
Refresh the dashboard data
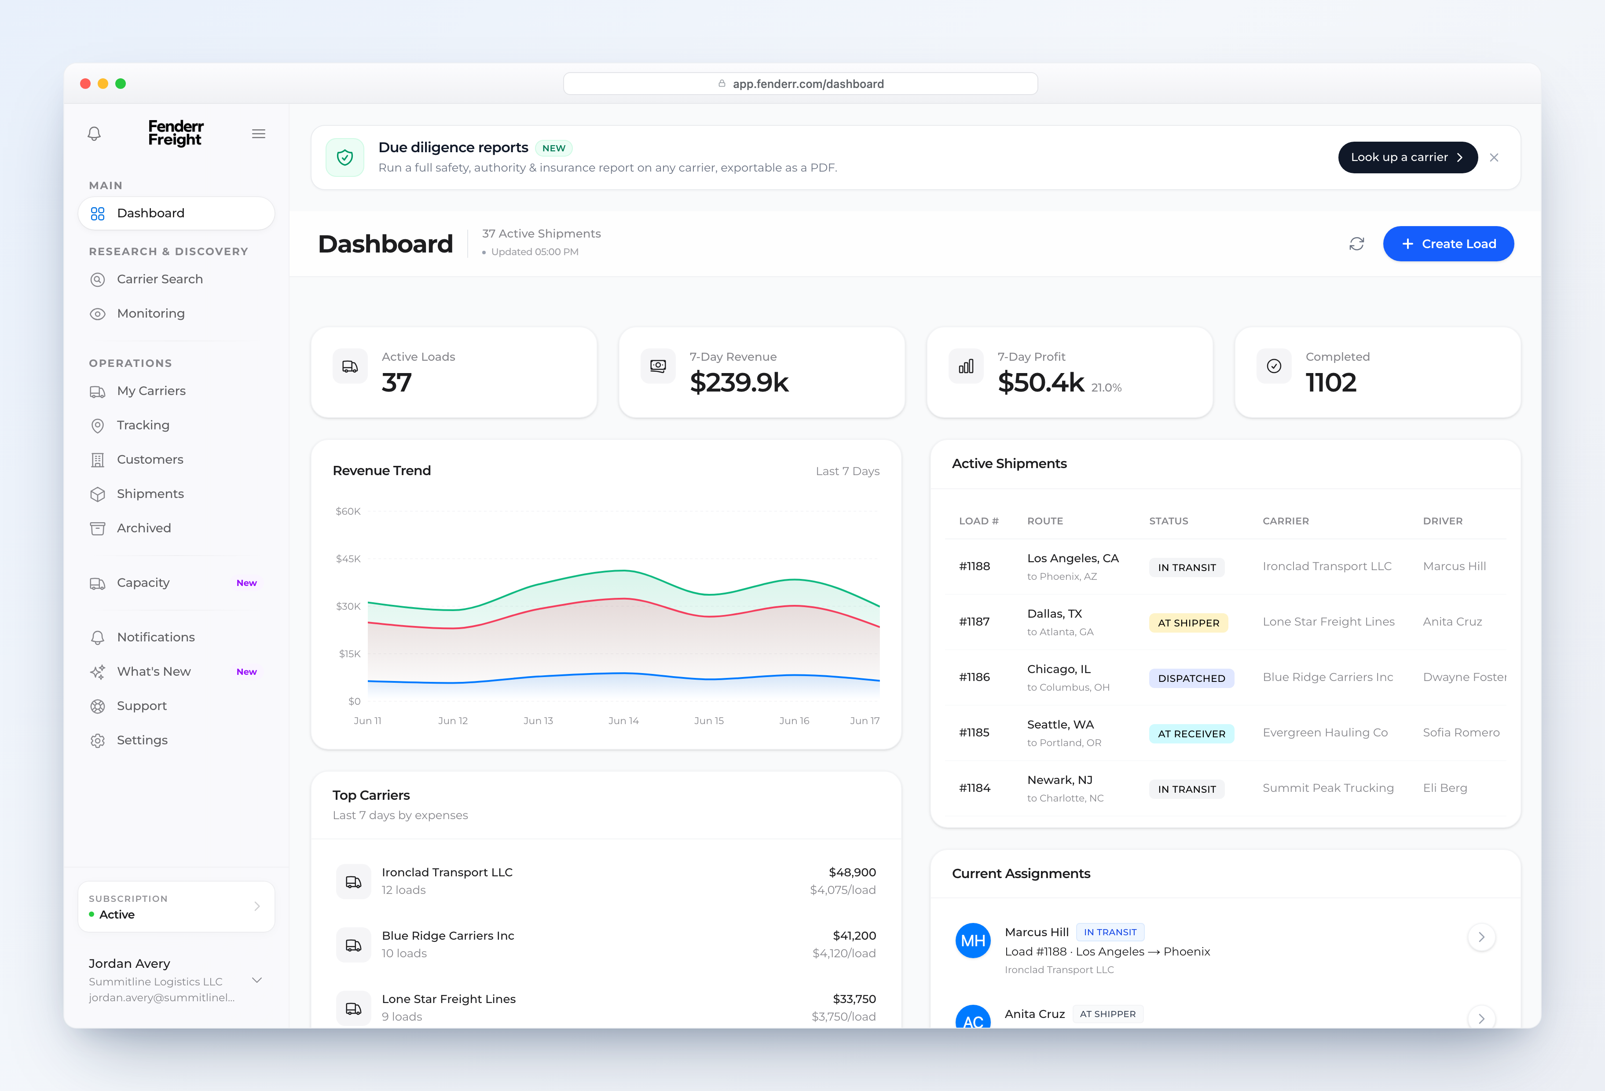[1356, 244]
